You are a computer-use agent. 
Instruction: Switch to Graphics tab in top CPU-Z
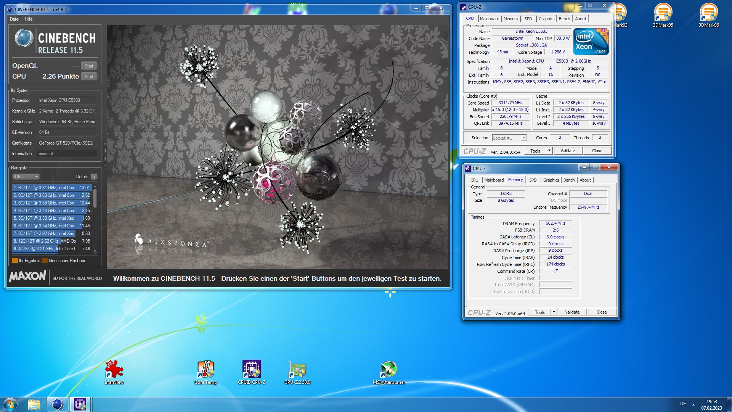pyautogui.click(x=547, y=19)
